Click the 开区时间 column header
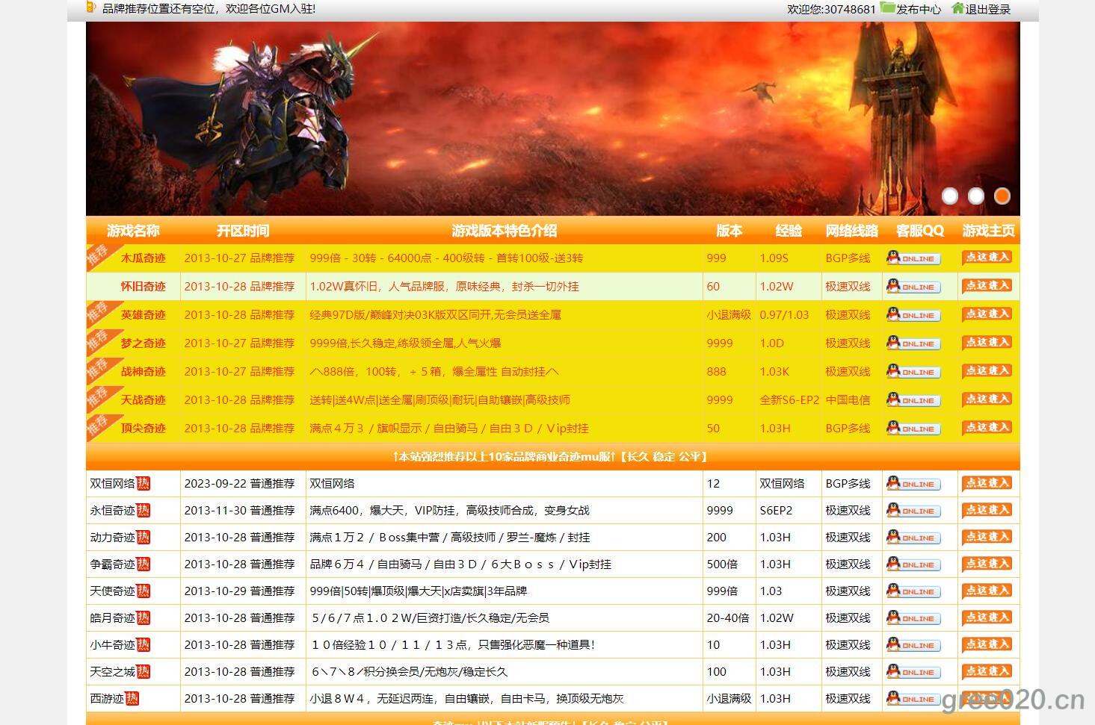This screenshot has width=1095, height=725. coord(243,231)
